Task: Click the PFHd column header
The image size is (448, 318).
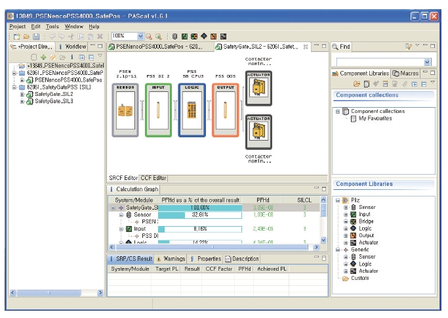Action: pyautogui.click(x=262, y=200)
